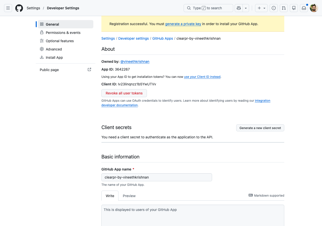Image resolution: width=322 pixels, height=226 pixels.
Task: Open user profile avatar menu
Action: pos(314,8)
